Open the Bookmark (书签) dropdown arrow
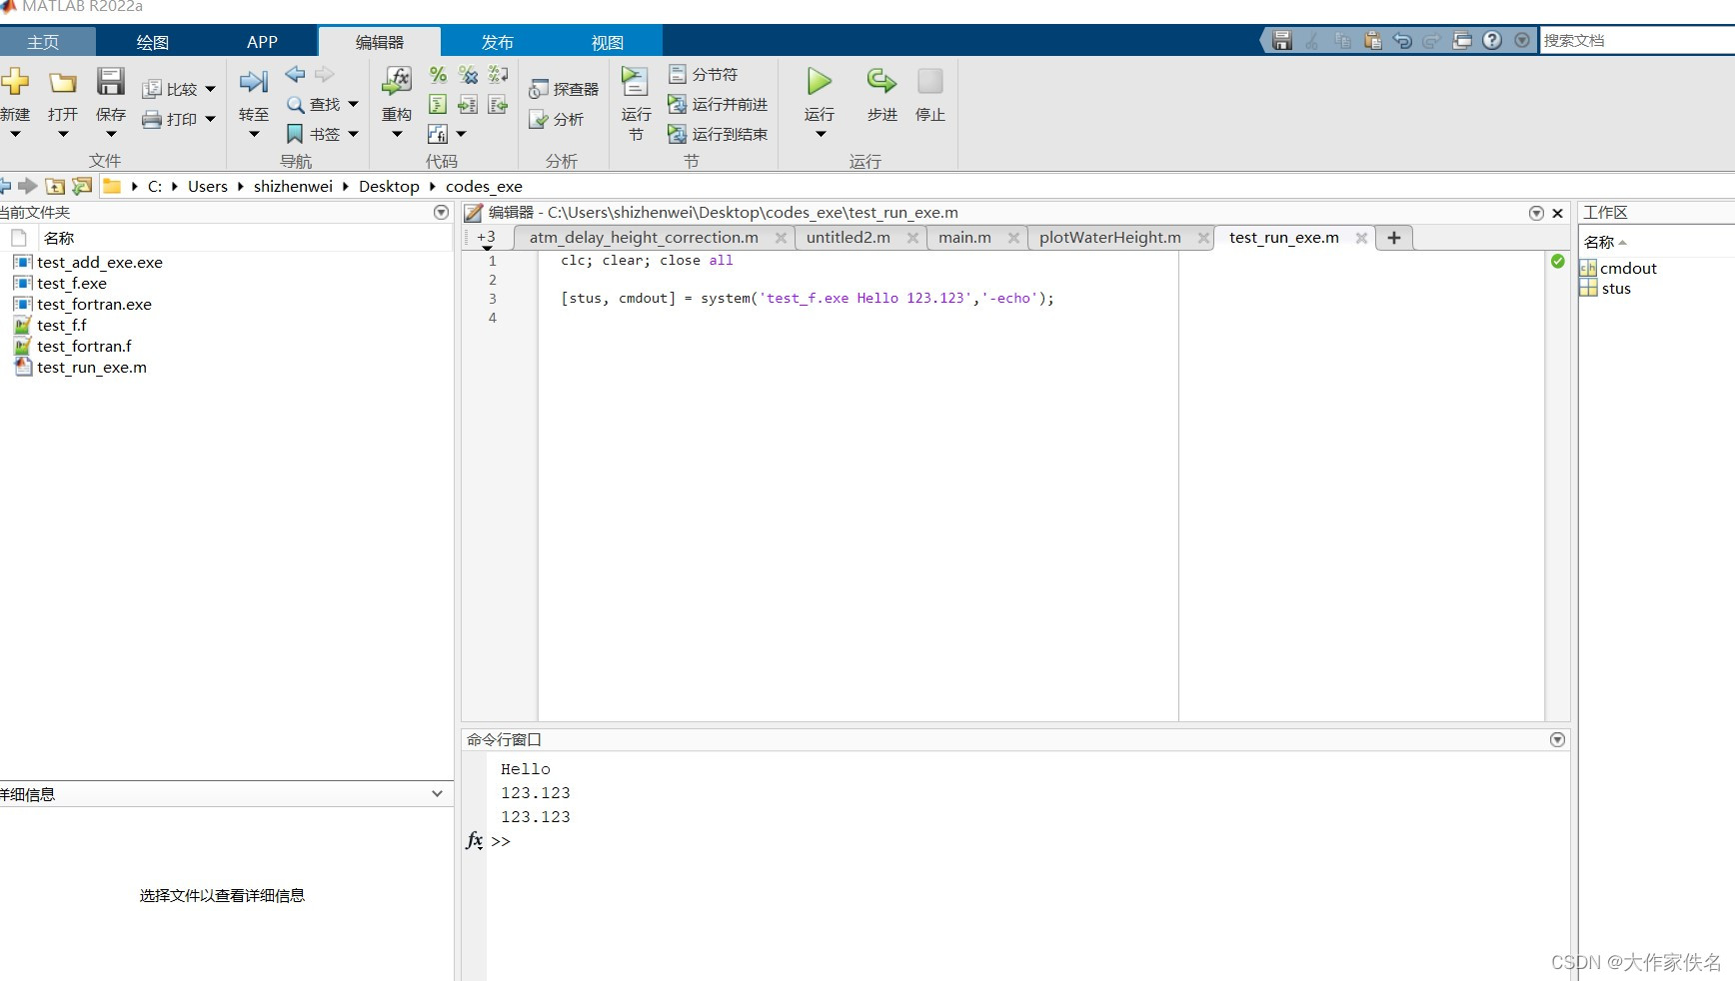1735x981 pixels. (353, 134)
